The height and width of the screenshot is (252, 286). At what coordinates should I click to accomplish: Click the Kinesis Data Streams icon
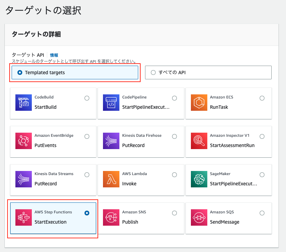(x=24, y=179)
